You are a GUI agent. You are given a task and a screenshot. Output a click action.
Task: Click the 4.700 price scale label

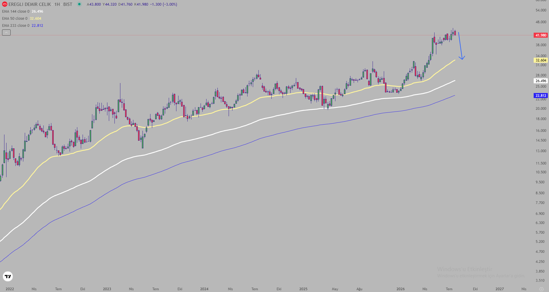click(x=540, y=252)
